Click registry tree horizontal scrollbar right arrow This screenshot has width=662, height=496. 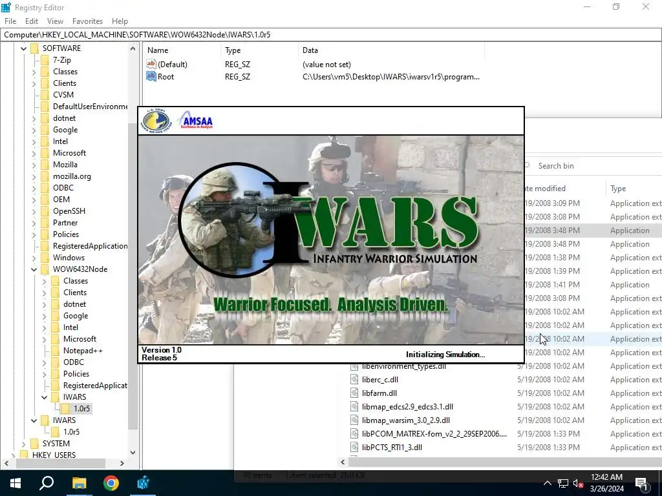[x=122, y=463]
